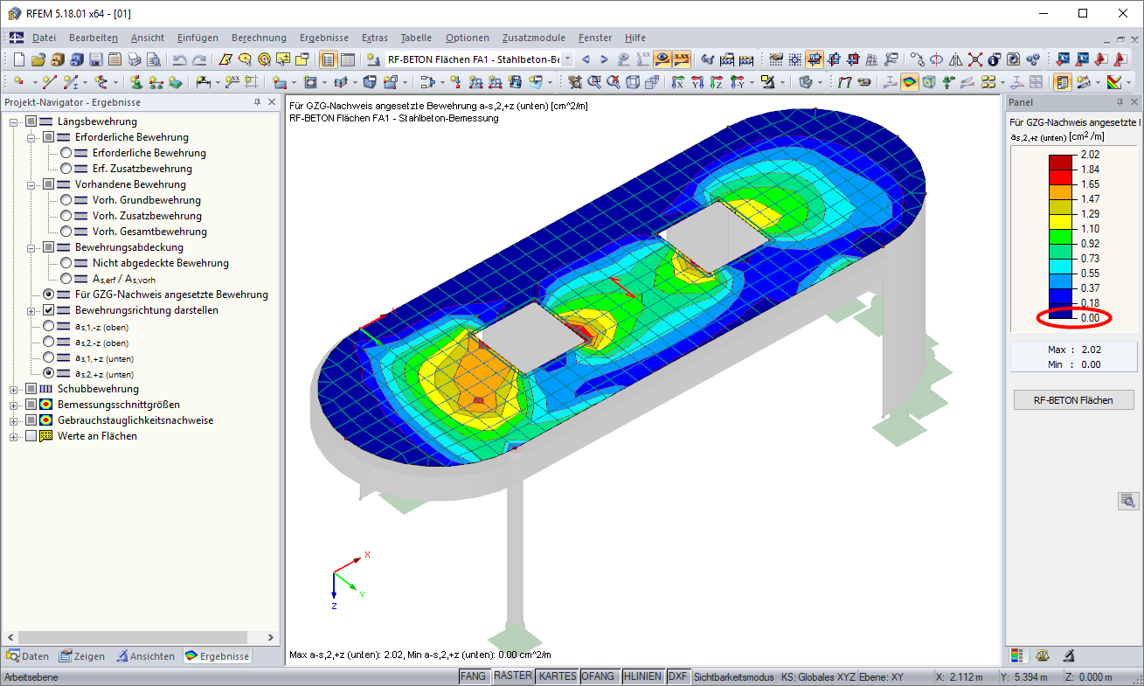The height and width of the screenshot is (686, 1144).
Task: Open the Berechnung menu
Action: point(259,38)
